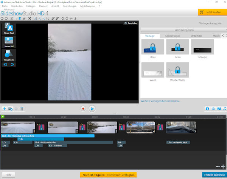Viewport: 227px width, 179px height.
Task: Select slide 5 in the timeline
Action: (x=181, y=128)
